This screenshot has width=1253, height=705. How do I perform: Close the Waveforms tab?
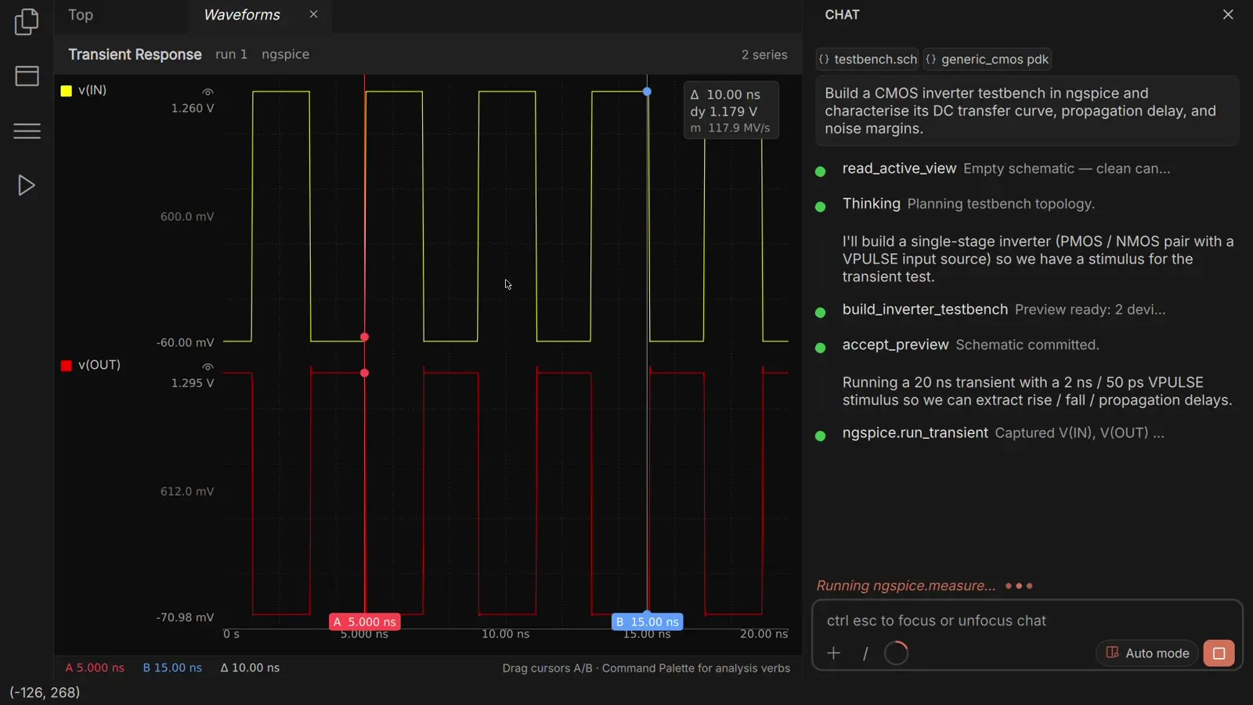[x=313, y=14]
